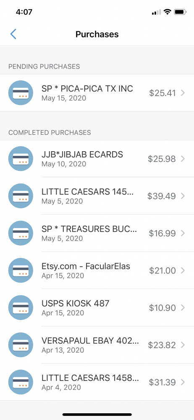
Task: Select the $23.82 VERSAPAUL EBAY amount
Action: (162, 345)
